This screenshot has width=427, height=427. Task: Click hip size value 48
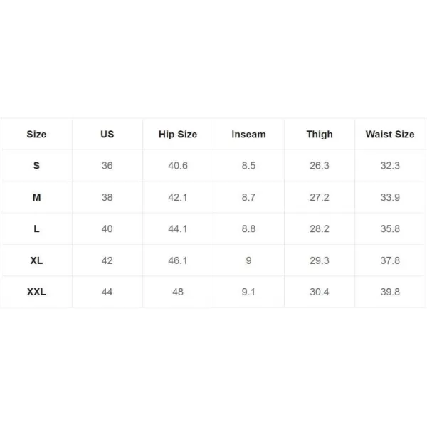click(178, 292)
